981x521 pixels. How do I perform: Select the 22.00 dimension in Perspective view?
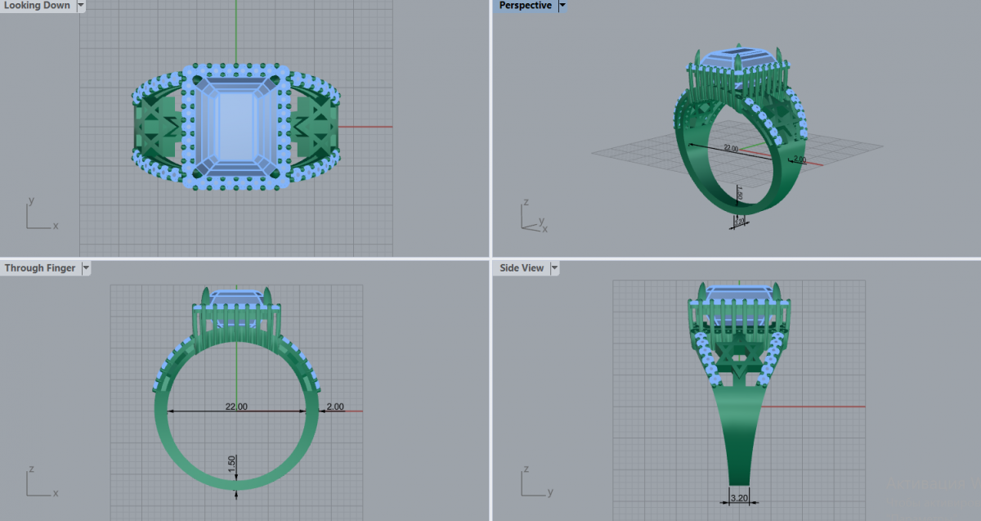tap(730, 149)
